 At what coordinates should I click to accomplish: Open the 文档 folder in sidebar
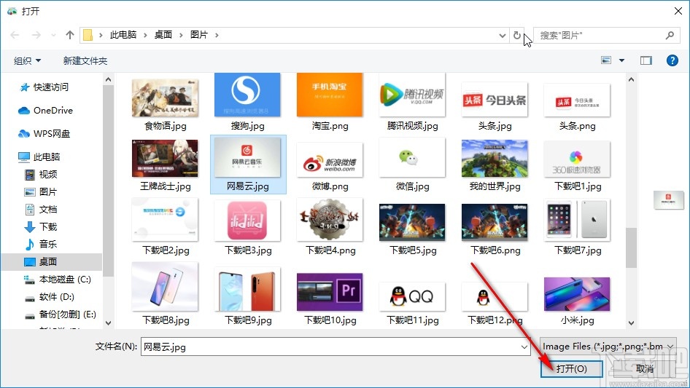41,210
